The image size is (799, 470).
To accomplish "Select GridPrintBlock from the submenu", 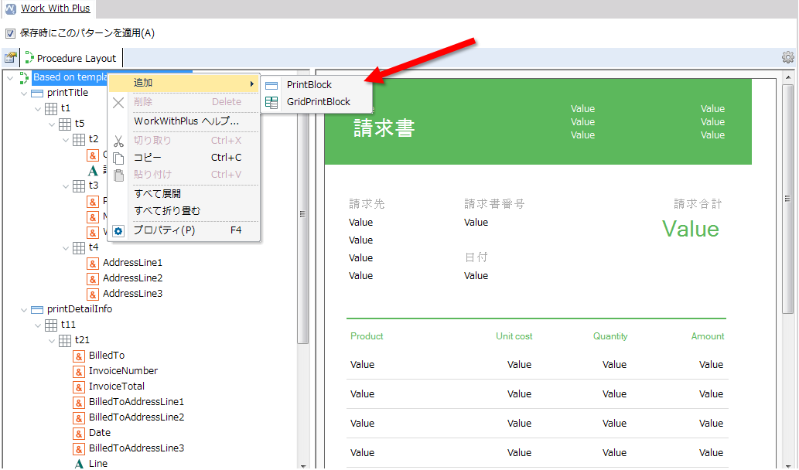I will (x=318, y=102).
